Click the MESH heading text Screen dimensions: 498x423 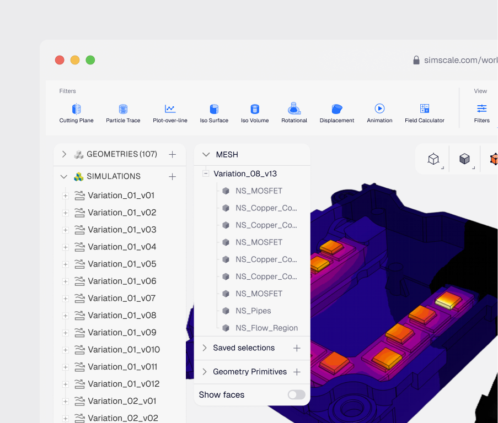point(227,154)
